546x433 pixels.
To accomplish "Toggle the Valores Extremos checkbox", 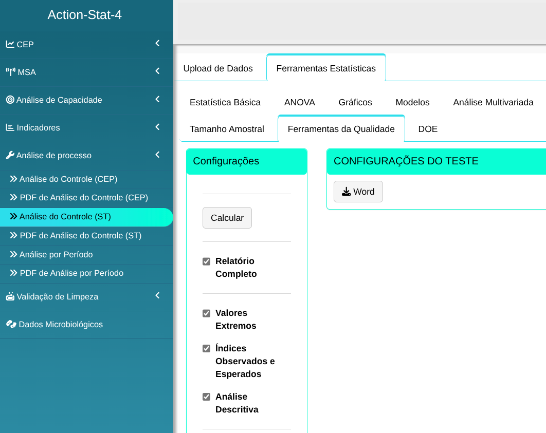I will (x=207, y=313).
